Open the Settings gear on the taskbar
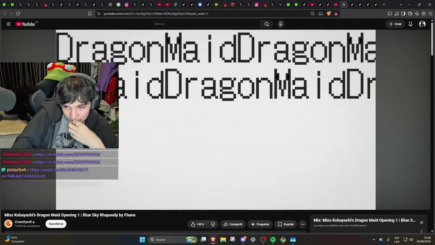 (253, 240)
